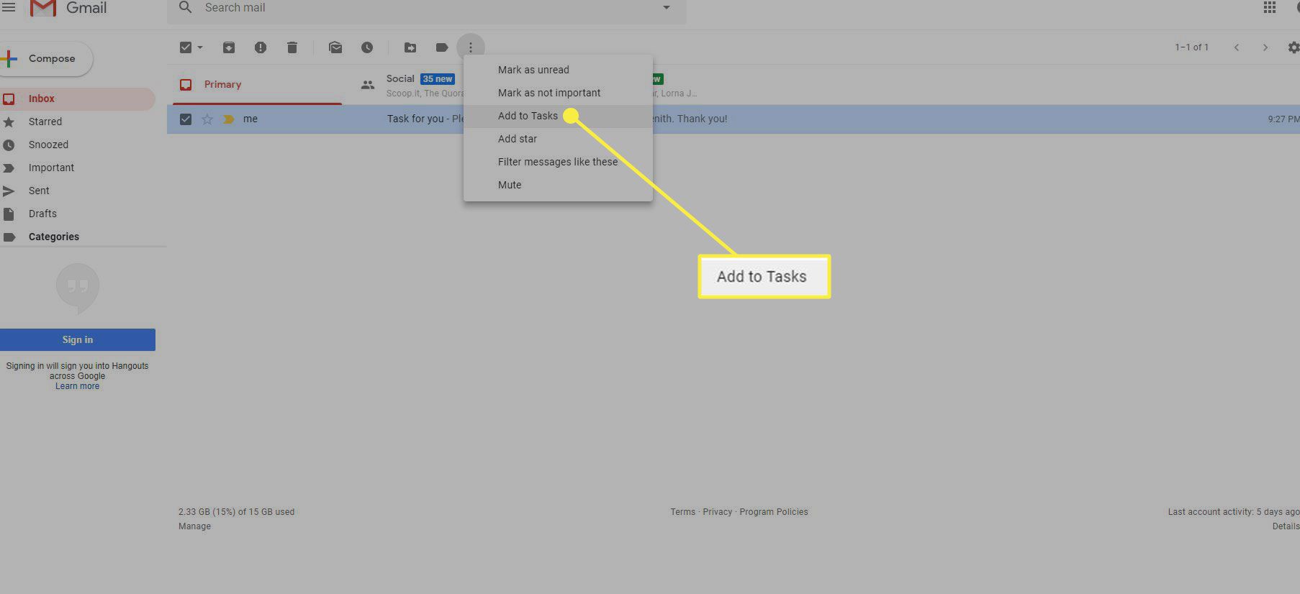Select Filter messages like these

coord(557,162)
